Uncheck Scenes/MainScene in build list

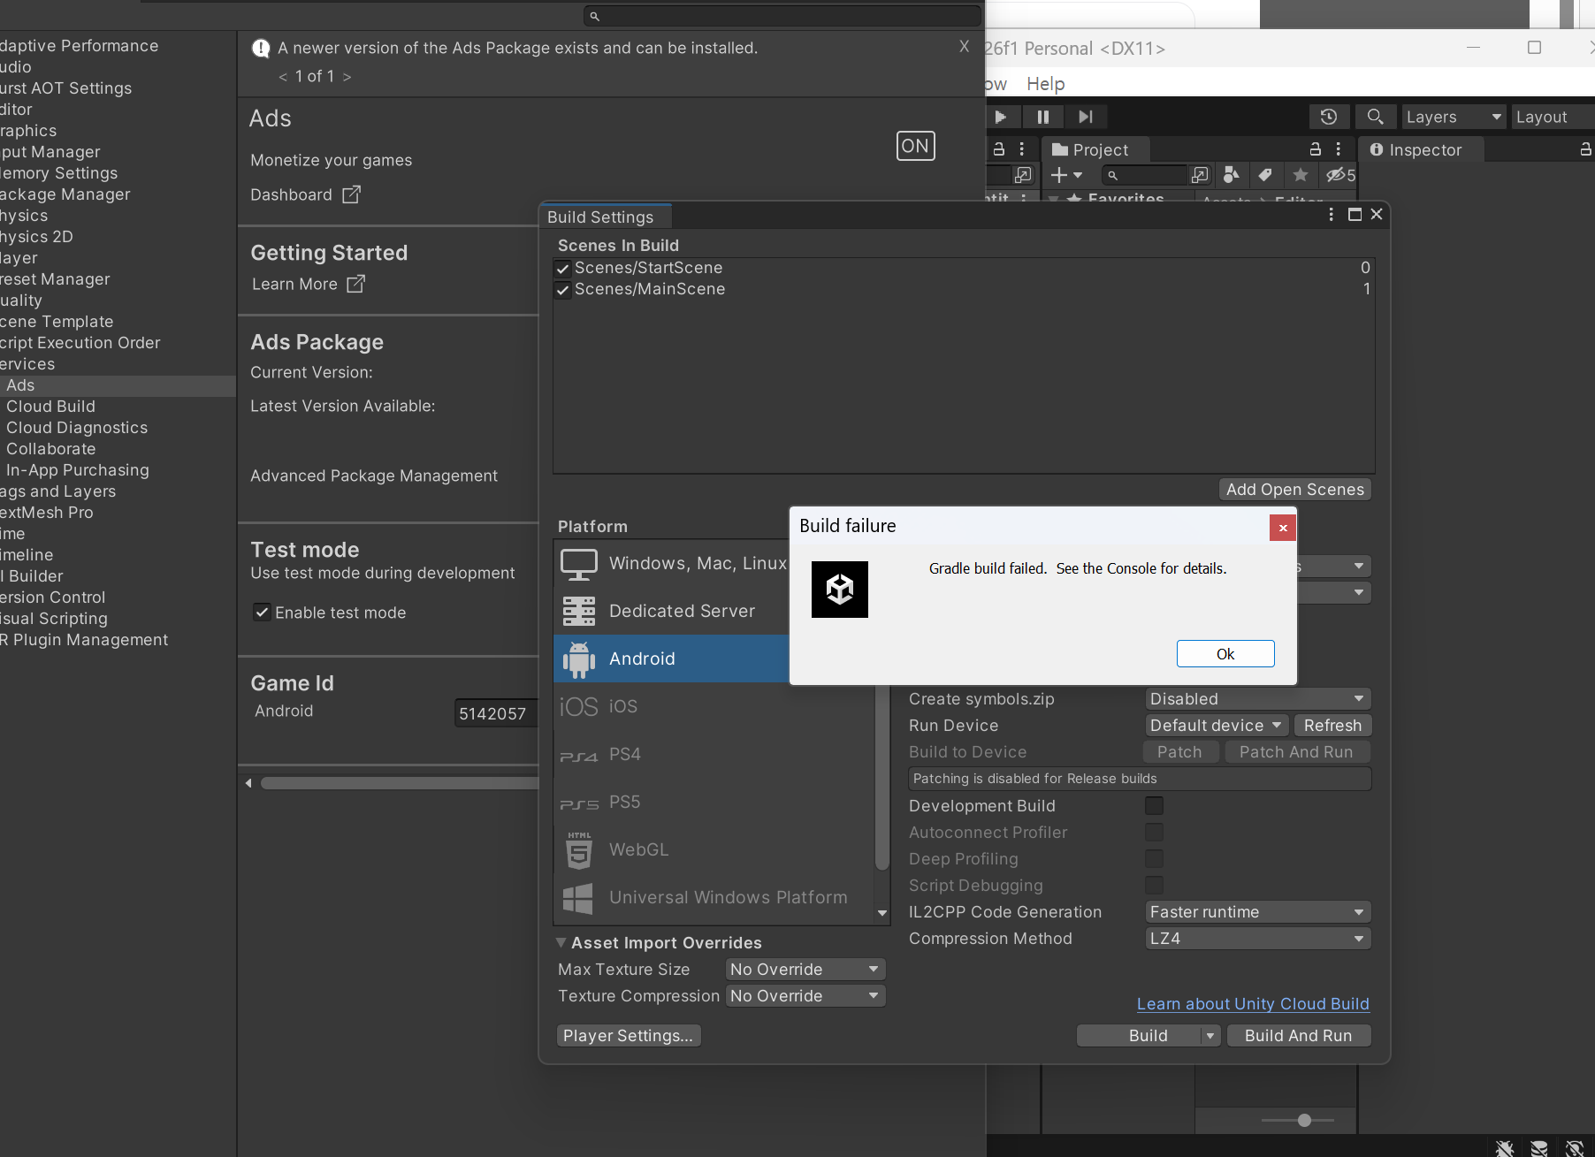[562, 290]
